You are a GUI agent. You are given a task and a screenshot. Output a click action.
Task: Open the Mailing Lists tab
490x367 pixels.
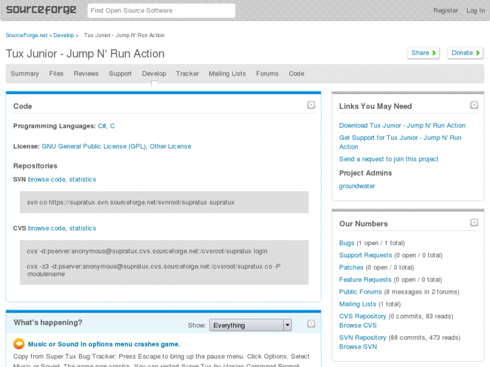227,73
